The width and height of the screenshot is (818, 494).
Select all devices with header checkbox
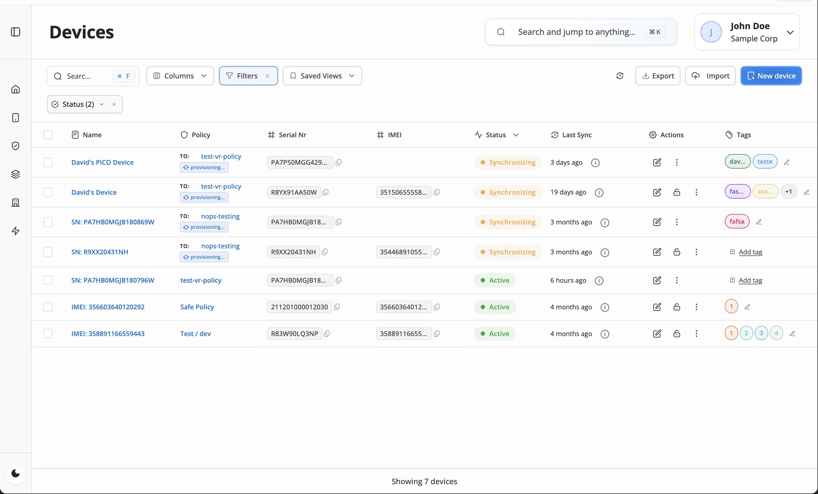tap(48, 135)
